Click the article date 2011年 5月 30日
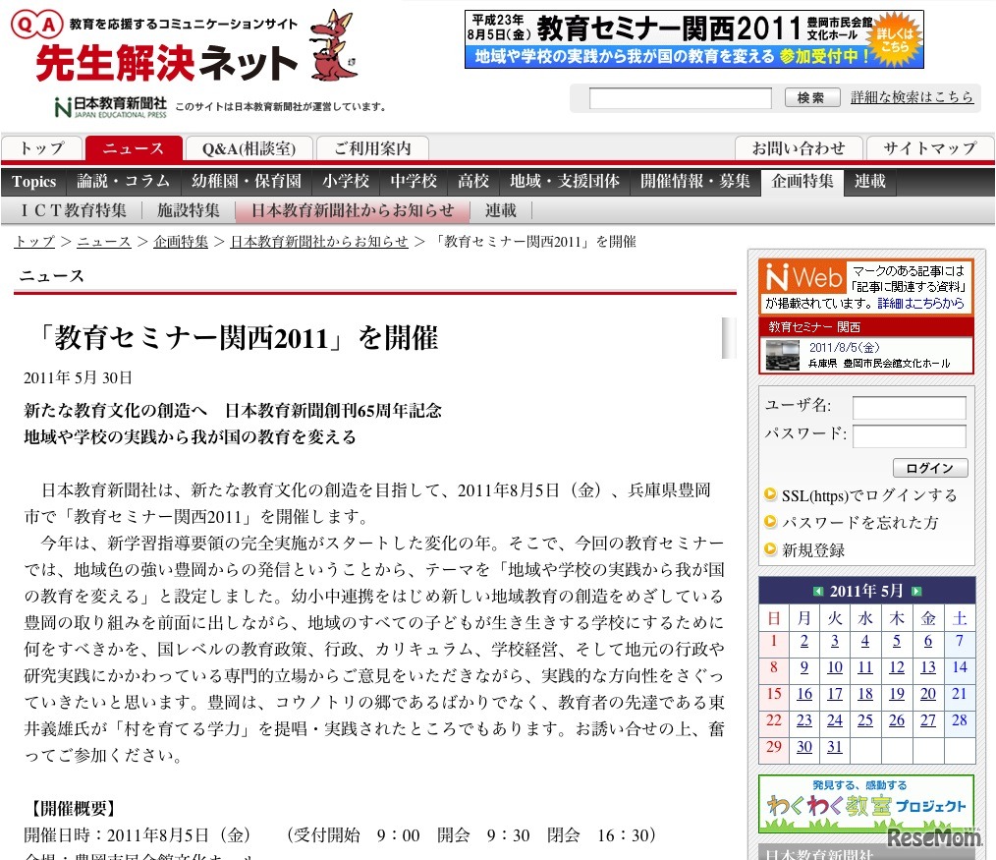This screenshot has height=860, width=996. tap(78, 378)
